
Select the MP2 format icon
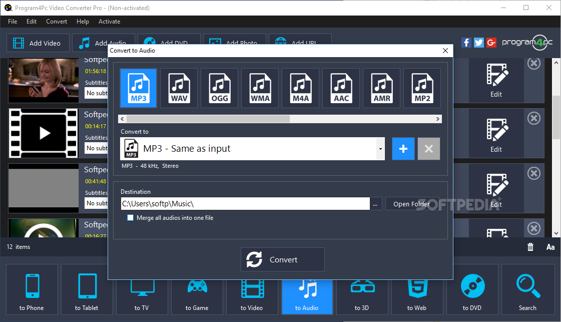click(x=422, y=88)
